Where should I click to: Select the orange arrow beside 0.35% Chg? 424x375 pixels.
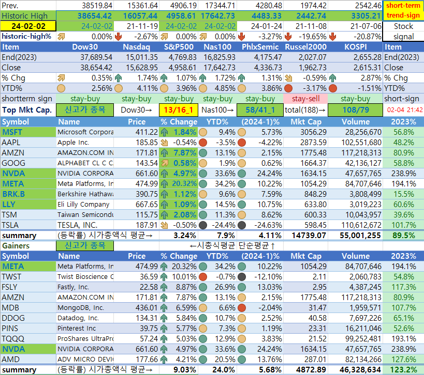(61, 78)
